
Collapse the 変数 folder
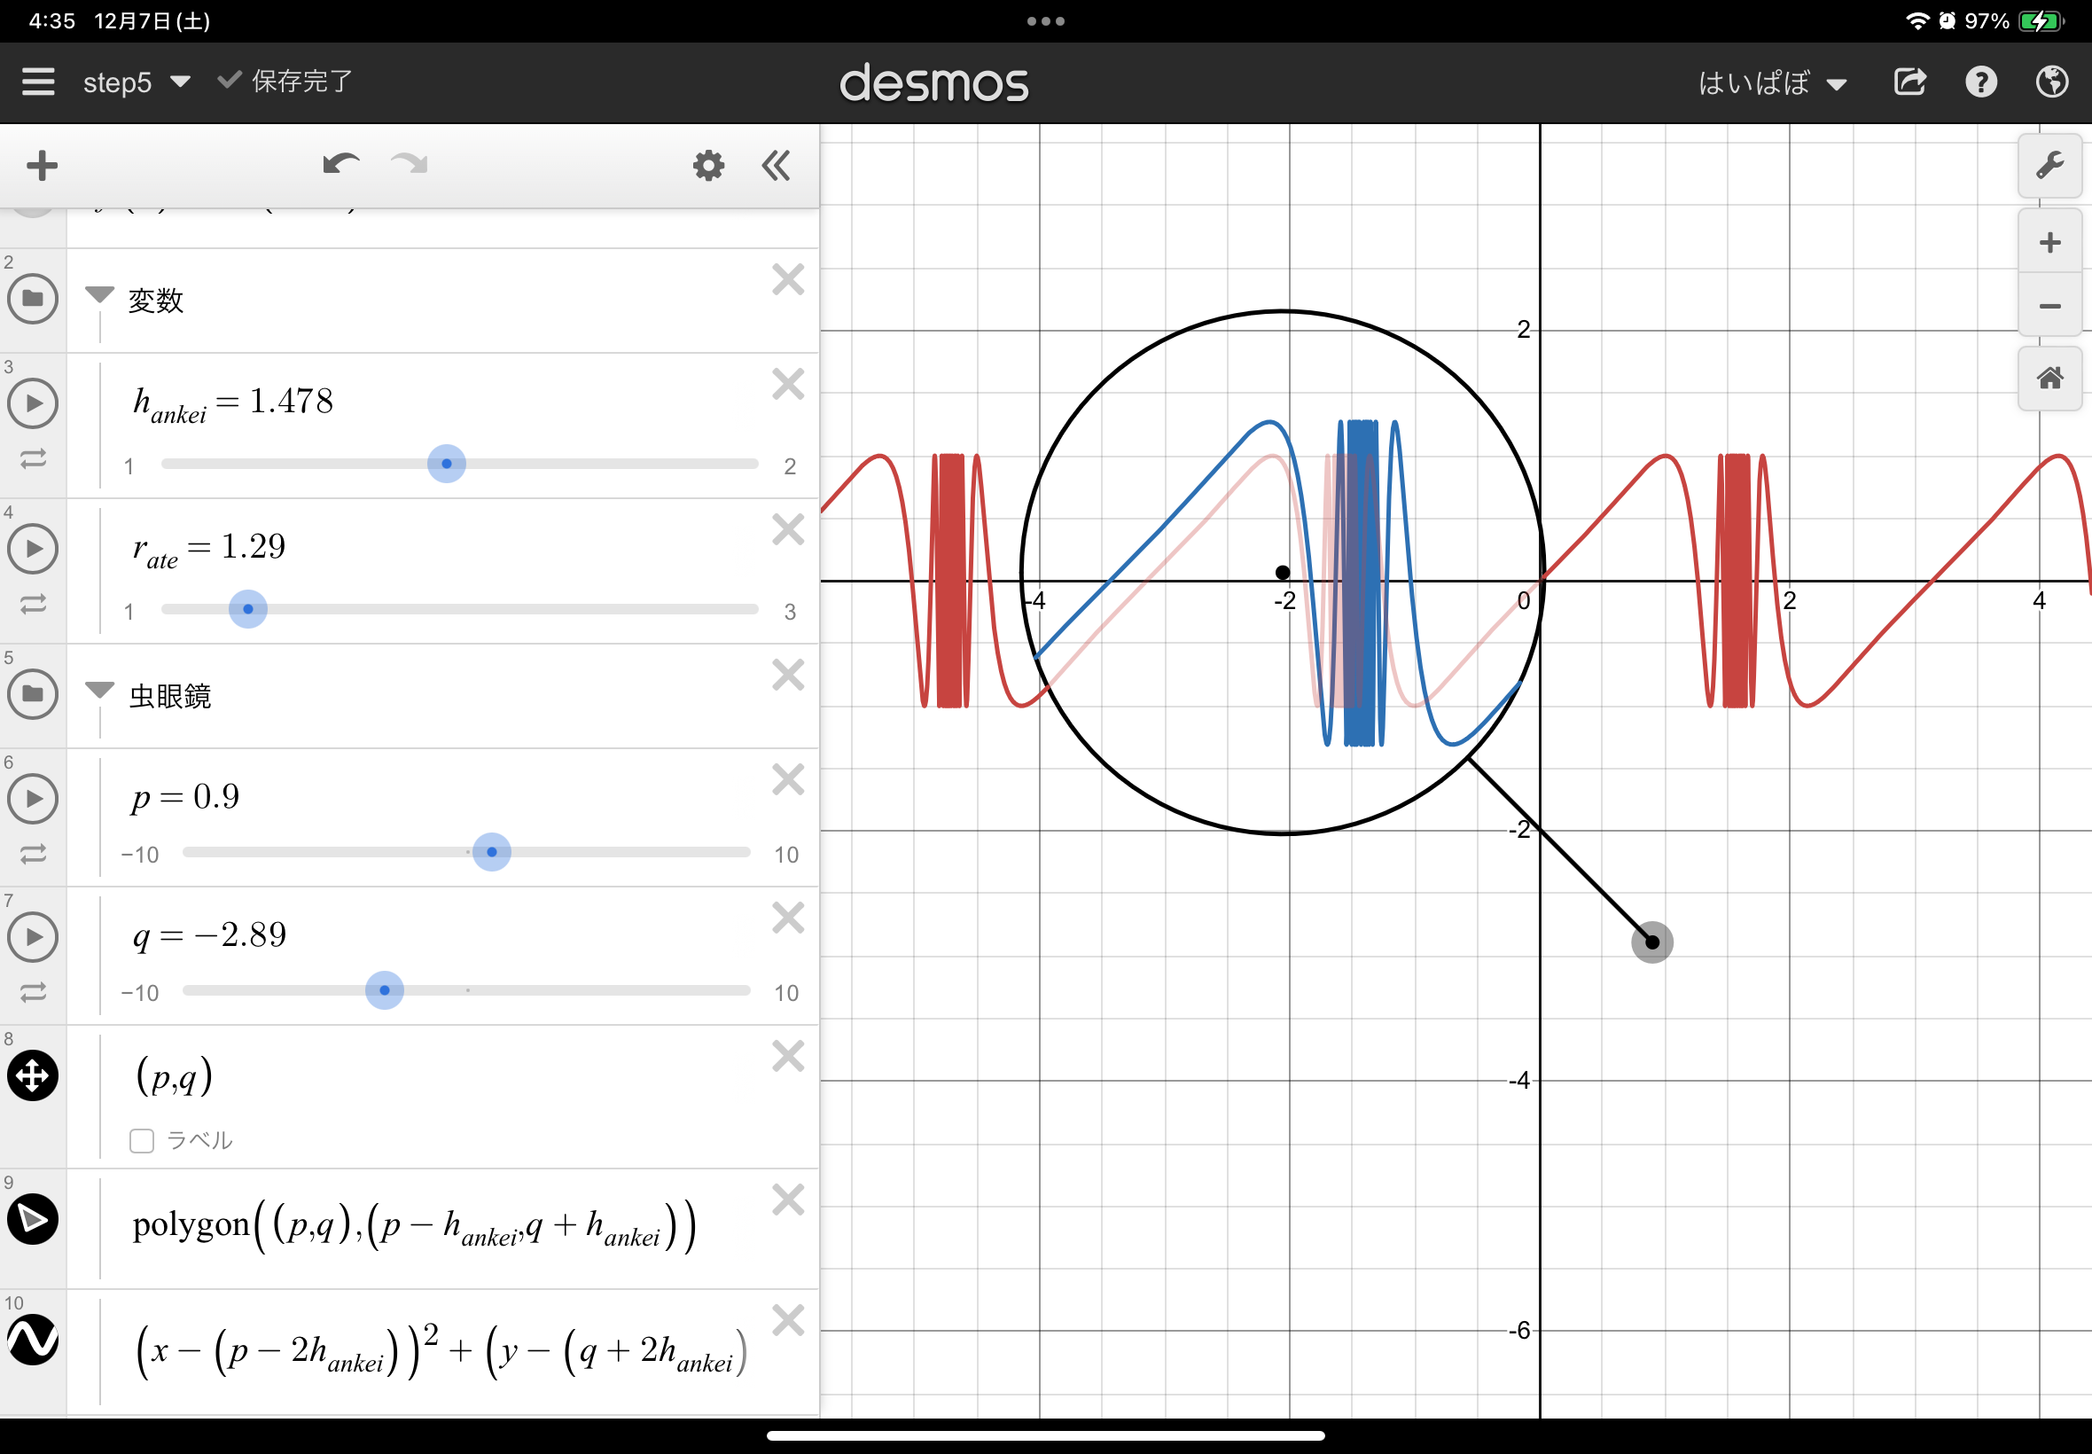pos(99,294)
